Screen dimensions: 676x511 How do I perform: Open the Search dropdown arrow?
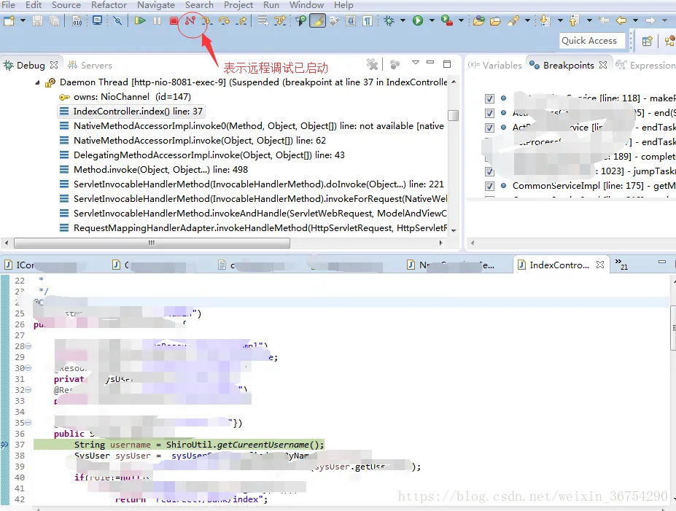click(527, 20)
